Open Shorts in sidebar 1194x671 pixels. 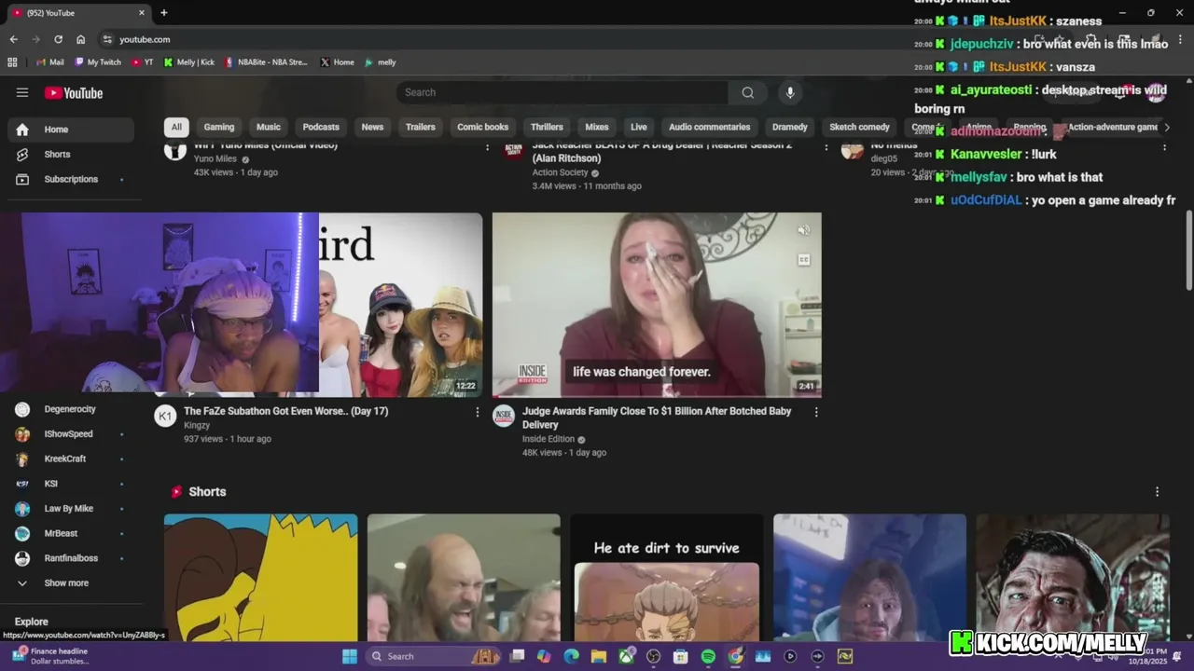click(71, 154)
